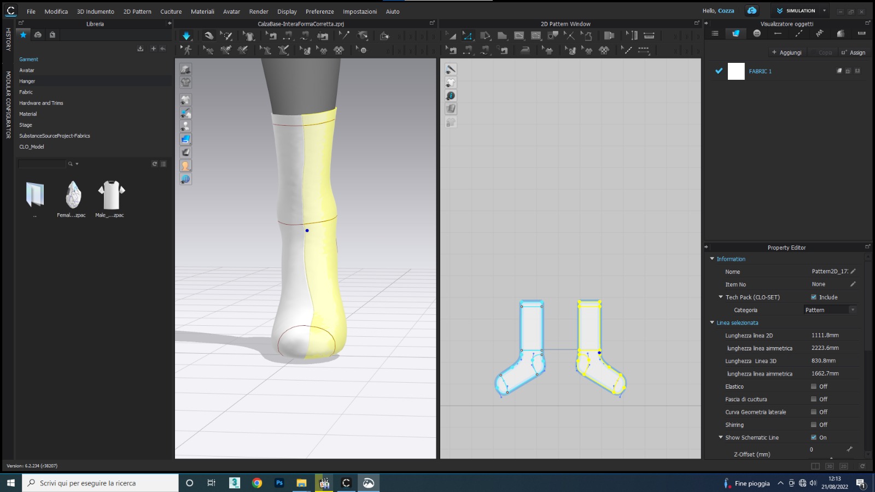This screenshot has height=492, width=875.
Task: Collapse the Linea selezionata section
Action: (x=712, y=323)
